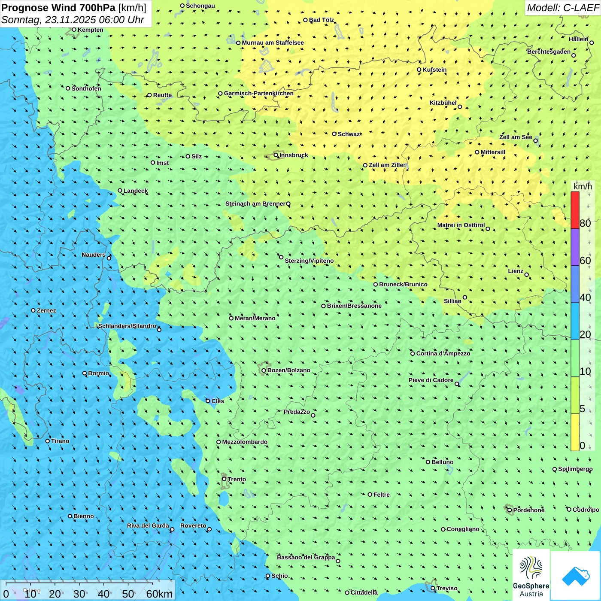Click the Lienz location marker

click(527, 275)
